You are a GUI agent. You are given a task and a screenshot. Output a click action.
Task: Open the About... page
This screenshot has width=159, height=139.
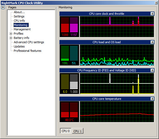coord(19,12)
